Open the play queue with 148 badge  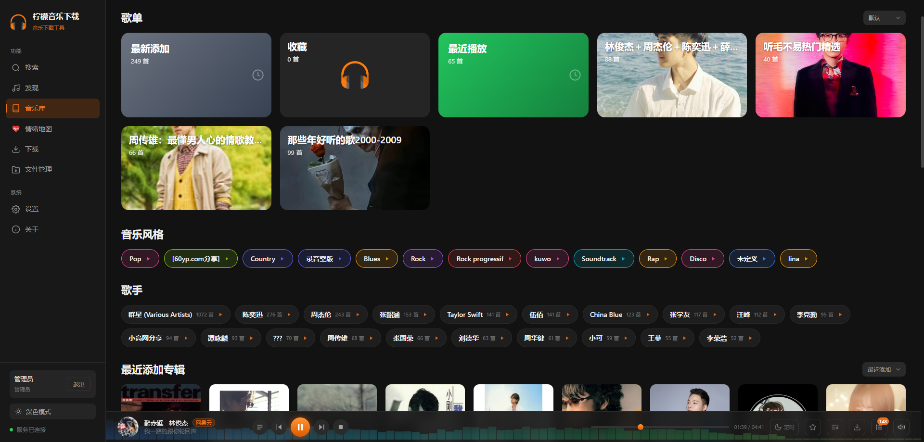(x=879, y=427)
